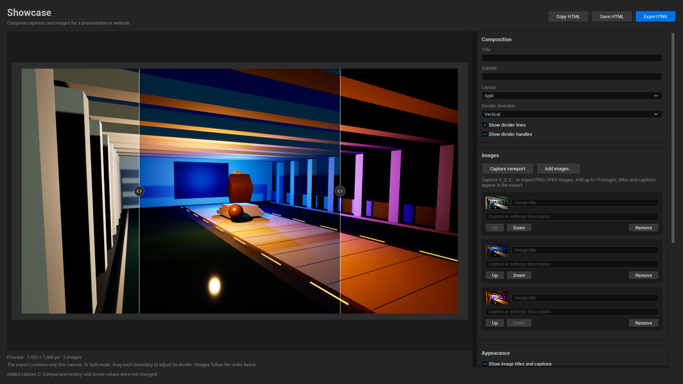The height and width of the screenshot is (384, 683).
Task: Click the right divider handle in the preview
Action: [x=340, y=191]
